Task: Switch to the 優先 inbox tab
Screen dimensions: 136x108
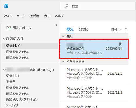Action: click(70, 29)
